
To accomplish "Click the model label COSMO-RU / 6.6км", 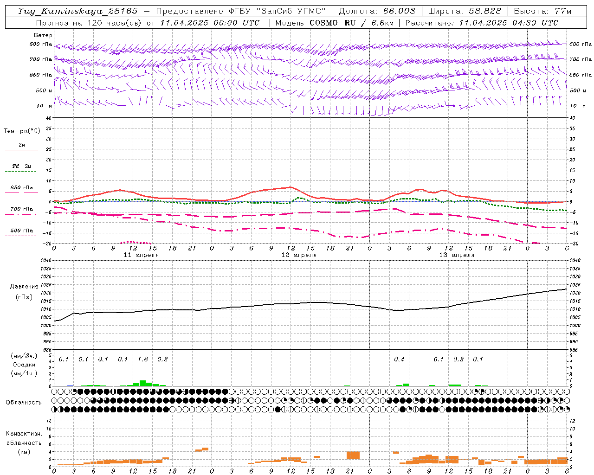I will point(352,23).
